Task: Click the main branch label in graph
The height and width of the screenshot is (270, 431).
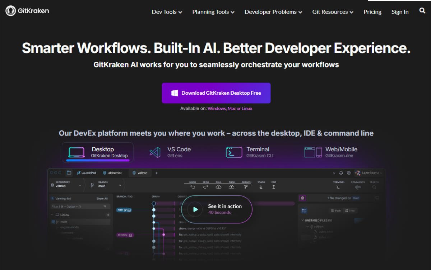Action: pyautogui.click(x=124, y=210)
